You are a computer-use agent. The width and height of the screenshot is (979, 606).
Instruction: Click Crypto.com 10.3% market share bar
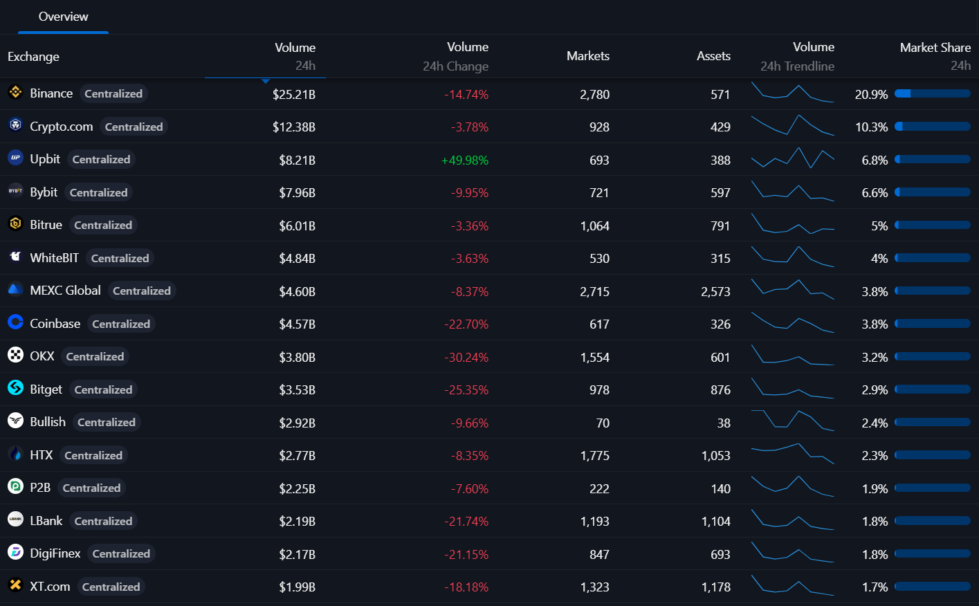pyautogui.click(x=933, y=127)
